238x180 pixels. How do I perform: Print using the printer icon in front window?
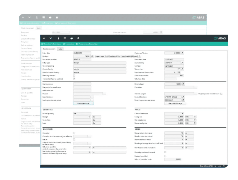72,38
